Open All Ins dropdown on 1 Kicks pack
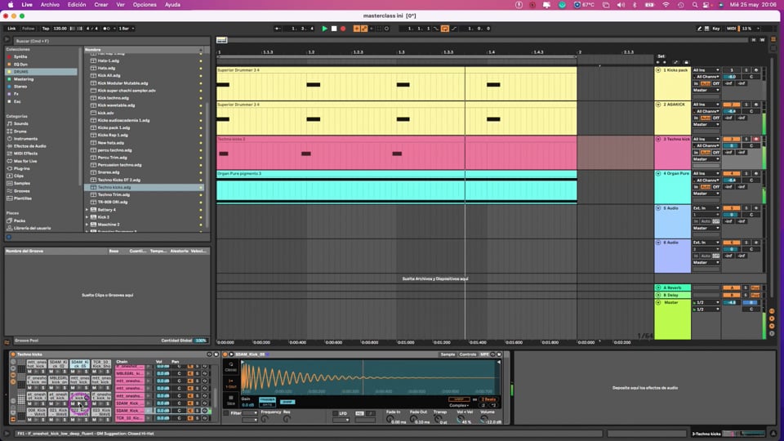784x441 pixels. 706,70
